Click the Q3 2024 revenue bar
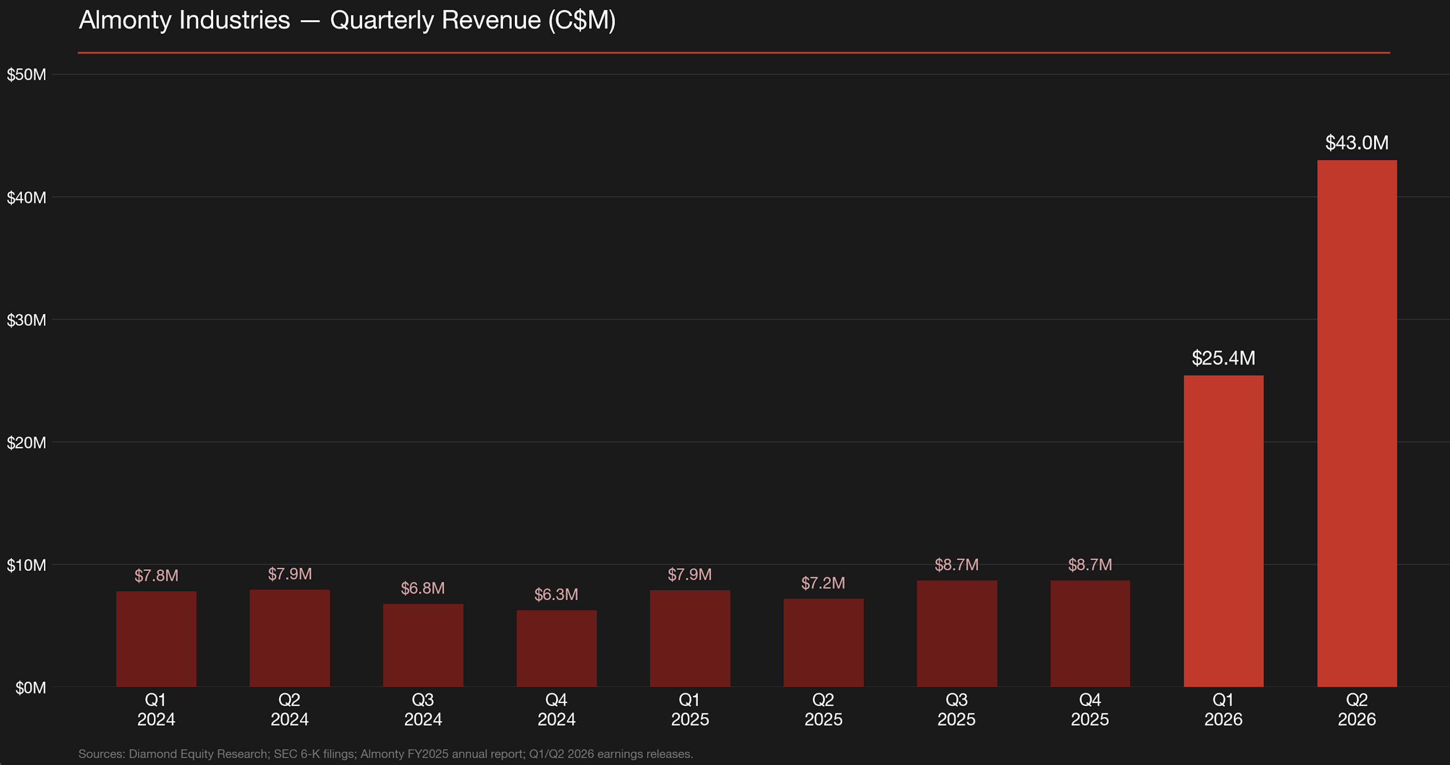The image size is (1450, 765). click(423, 645)
